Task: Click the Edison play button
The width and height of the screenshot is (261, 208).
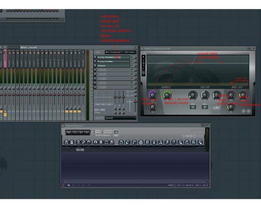Action: coord(75,133)
